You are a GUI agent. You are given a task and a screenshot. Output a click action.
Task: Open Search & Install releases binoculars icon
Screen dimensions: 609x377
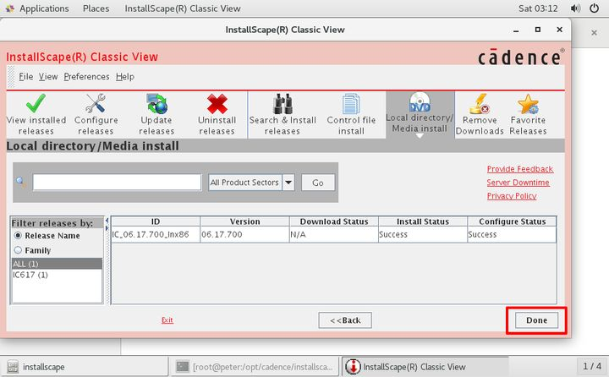(282, 104)
